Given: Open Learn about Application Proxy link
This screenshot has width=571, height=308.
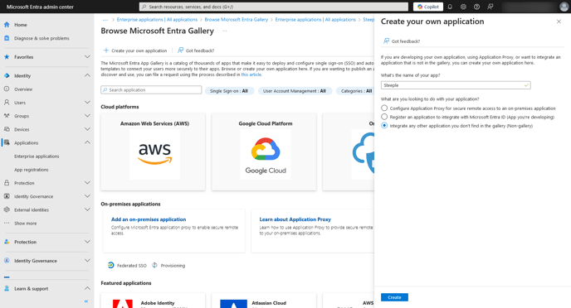Looking at the screenshot, I should tap(295, 219).
